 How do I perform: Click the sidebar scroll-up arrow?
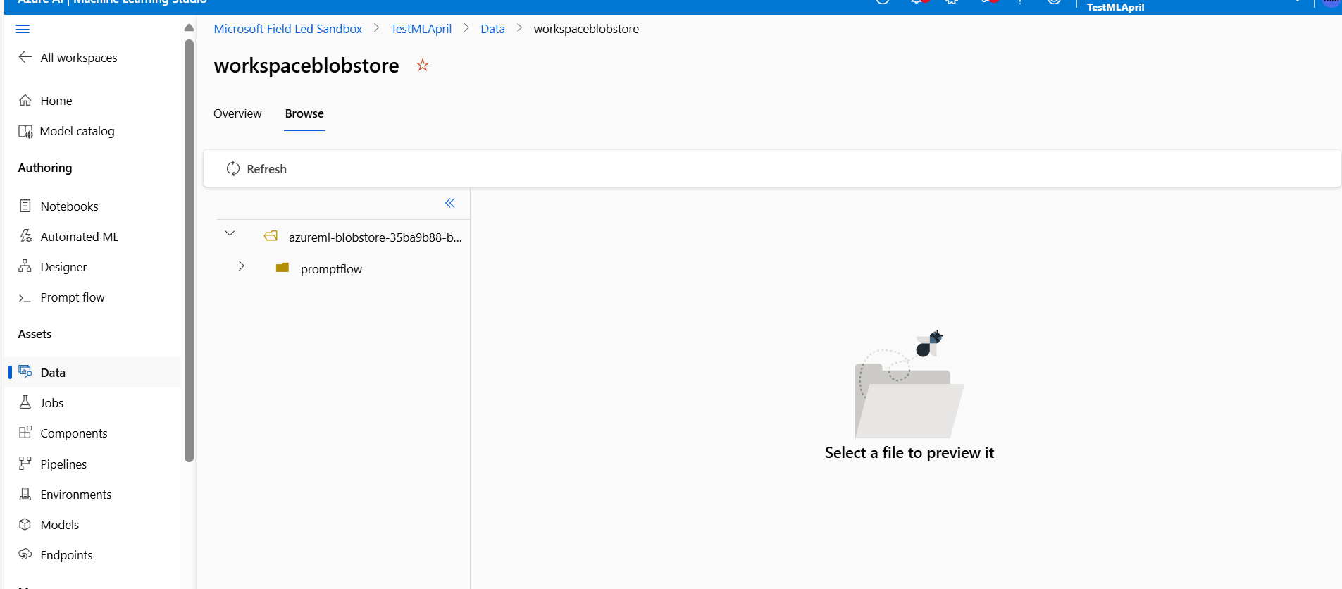[189, 28]
